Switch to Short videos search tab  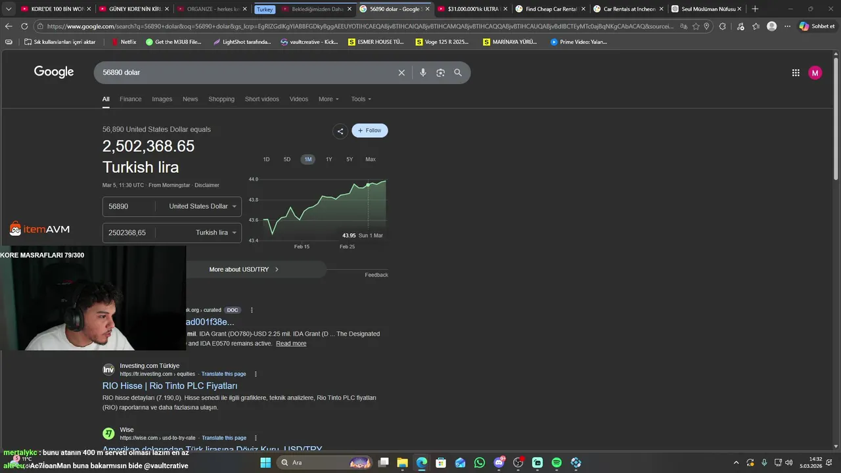pos(261,99)
